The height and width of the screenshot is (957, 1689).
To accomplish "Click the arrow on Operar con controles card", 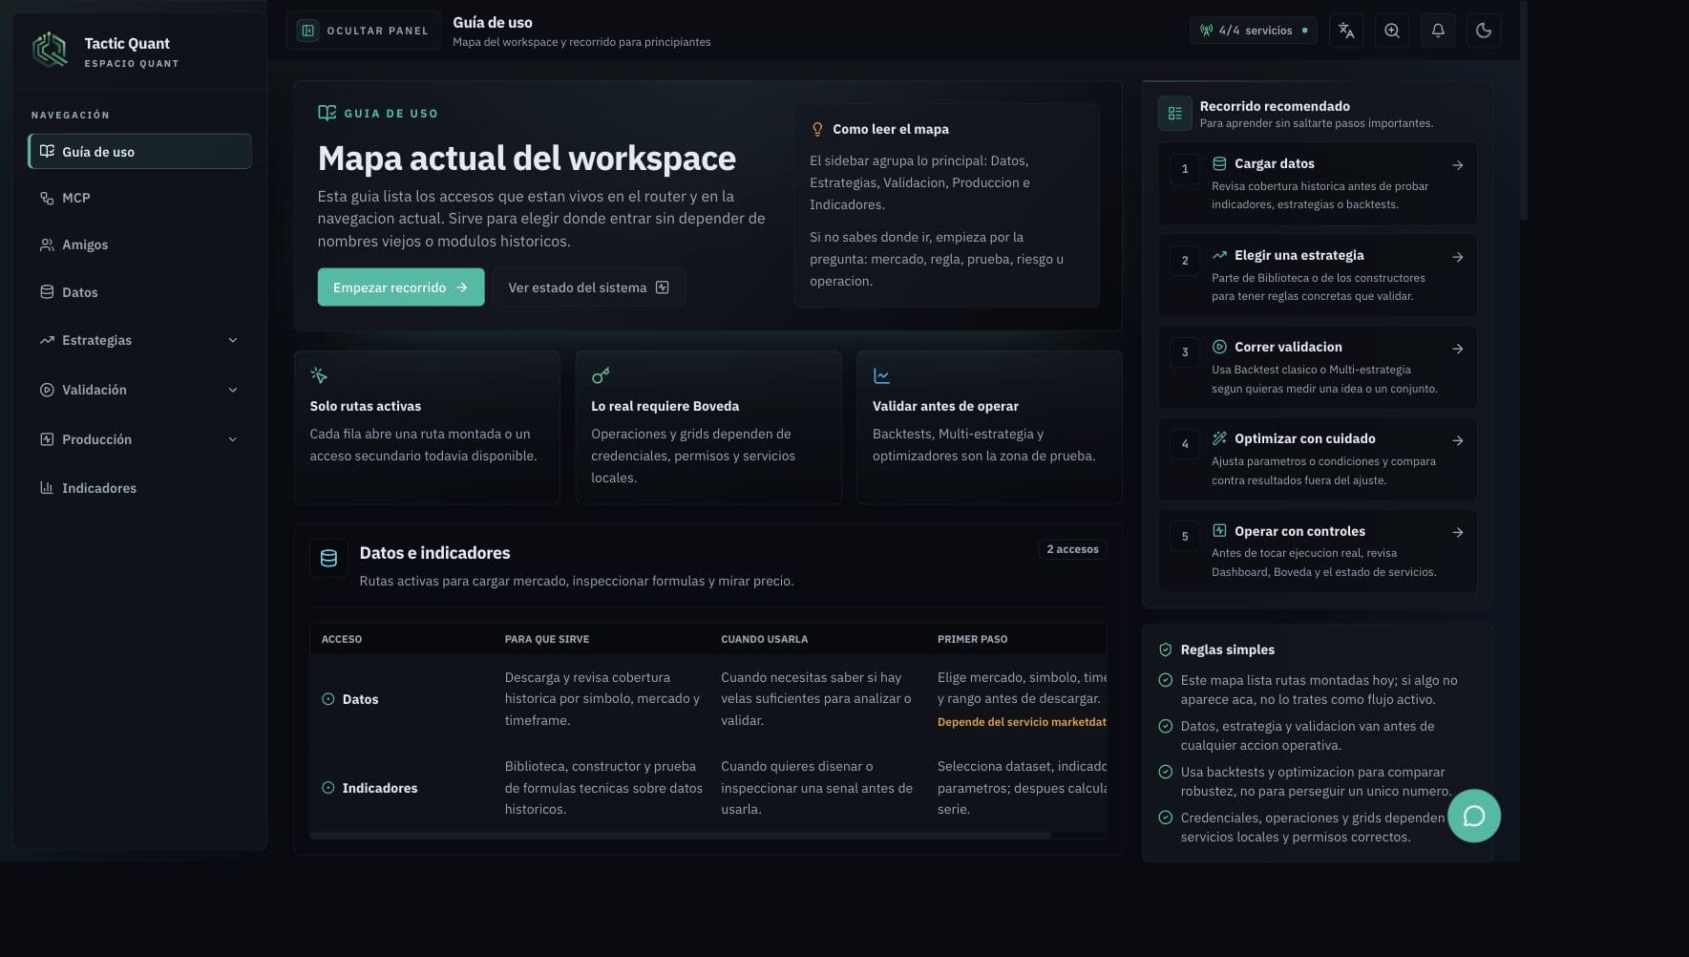I will tap(1458, 532).
